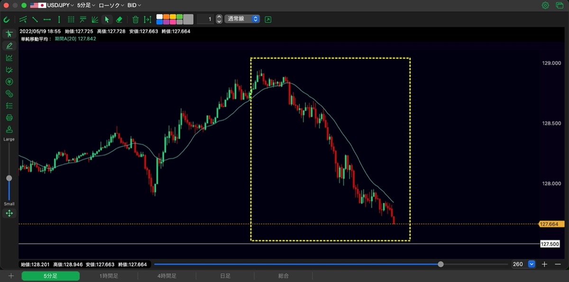The height and width of the screenshot is (282, 569).
Task: Click the Large/Small size slider handle
Action: (9, 178)
